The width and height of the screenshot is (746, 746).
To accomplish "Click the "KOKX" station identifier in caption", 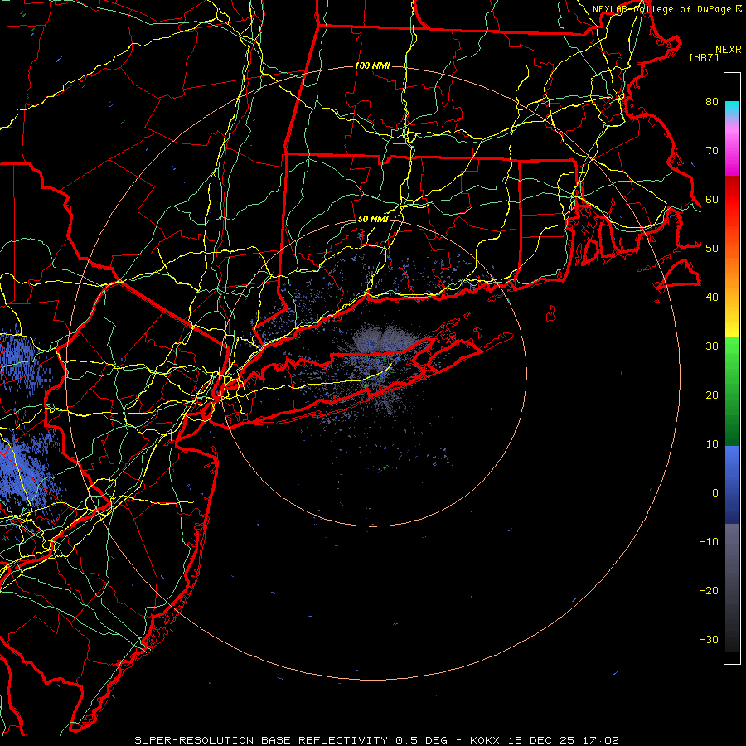I will tap(485, 740).
